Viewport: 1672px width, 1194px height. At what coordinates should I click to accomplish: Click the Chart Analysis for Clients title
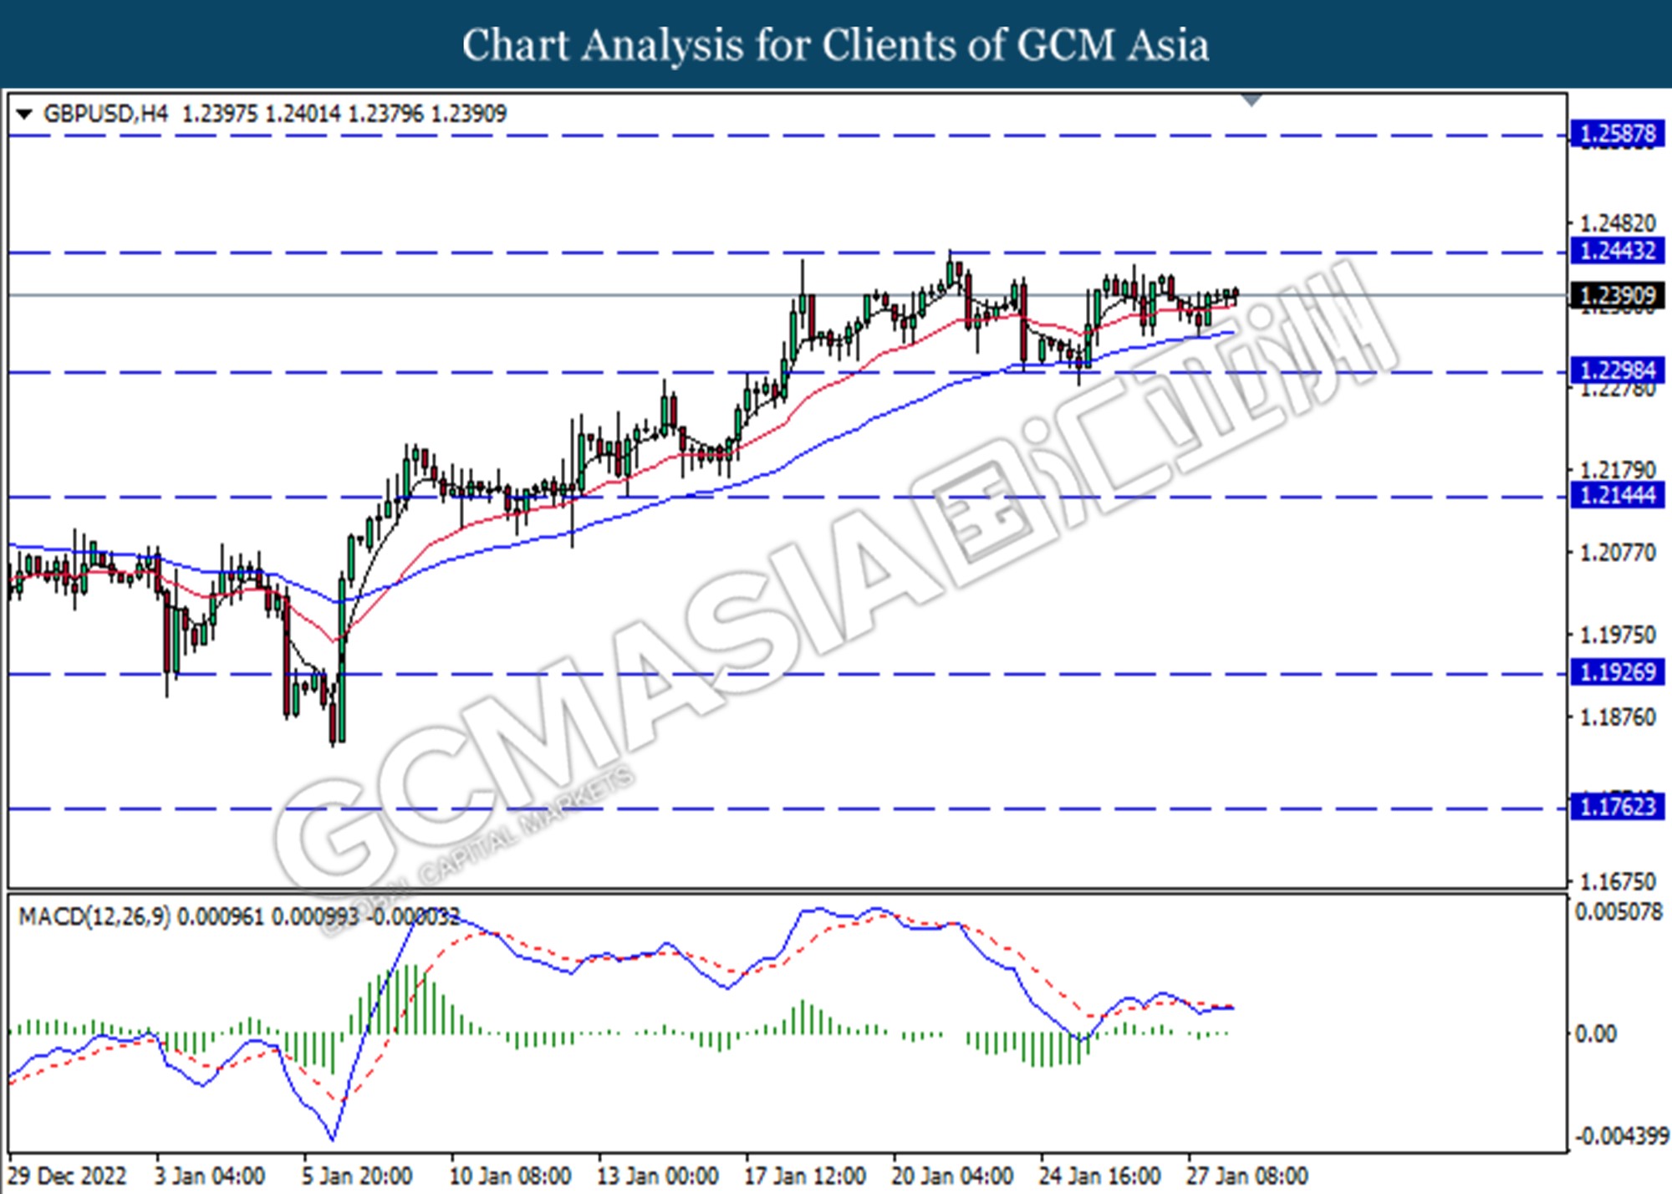(835, 45)
